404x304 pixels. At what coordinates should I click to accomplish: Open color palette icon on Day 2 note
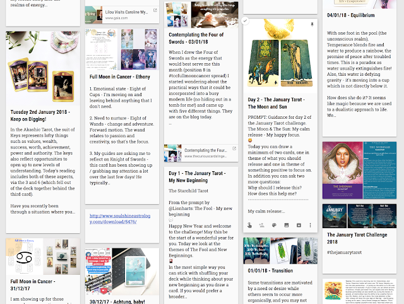(274, 225)
